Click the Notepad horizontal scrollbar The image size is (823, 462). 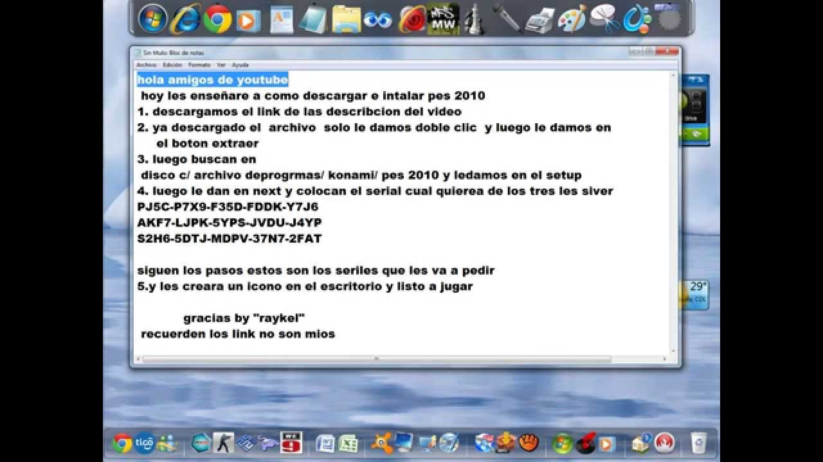point(401,358)
